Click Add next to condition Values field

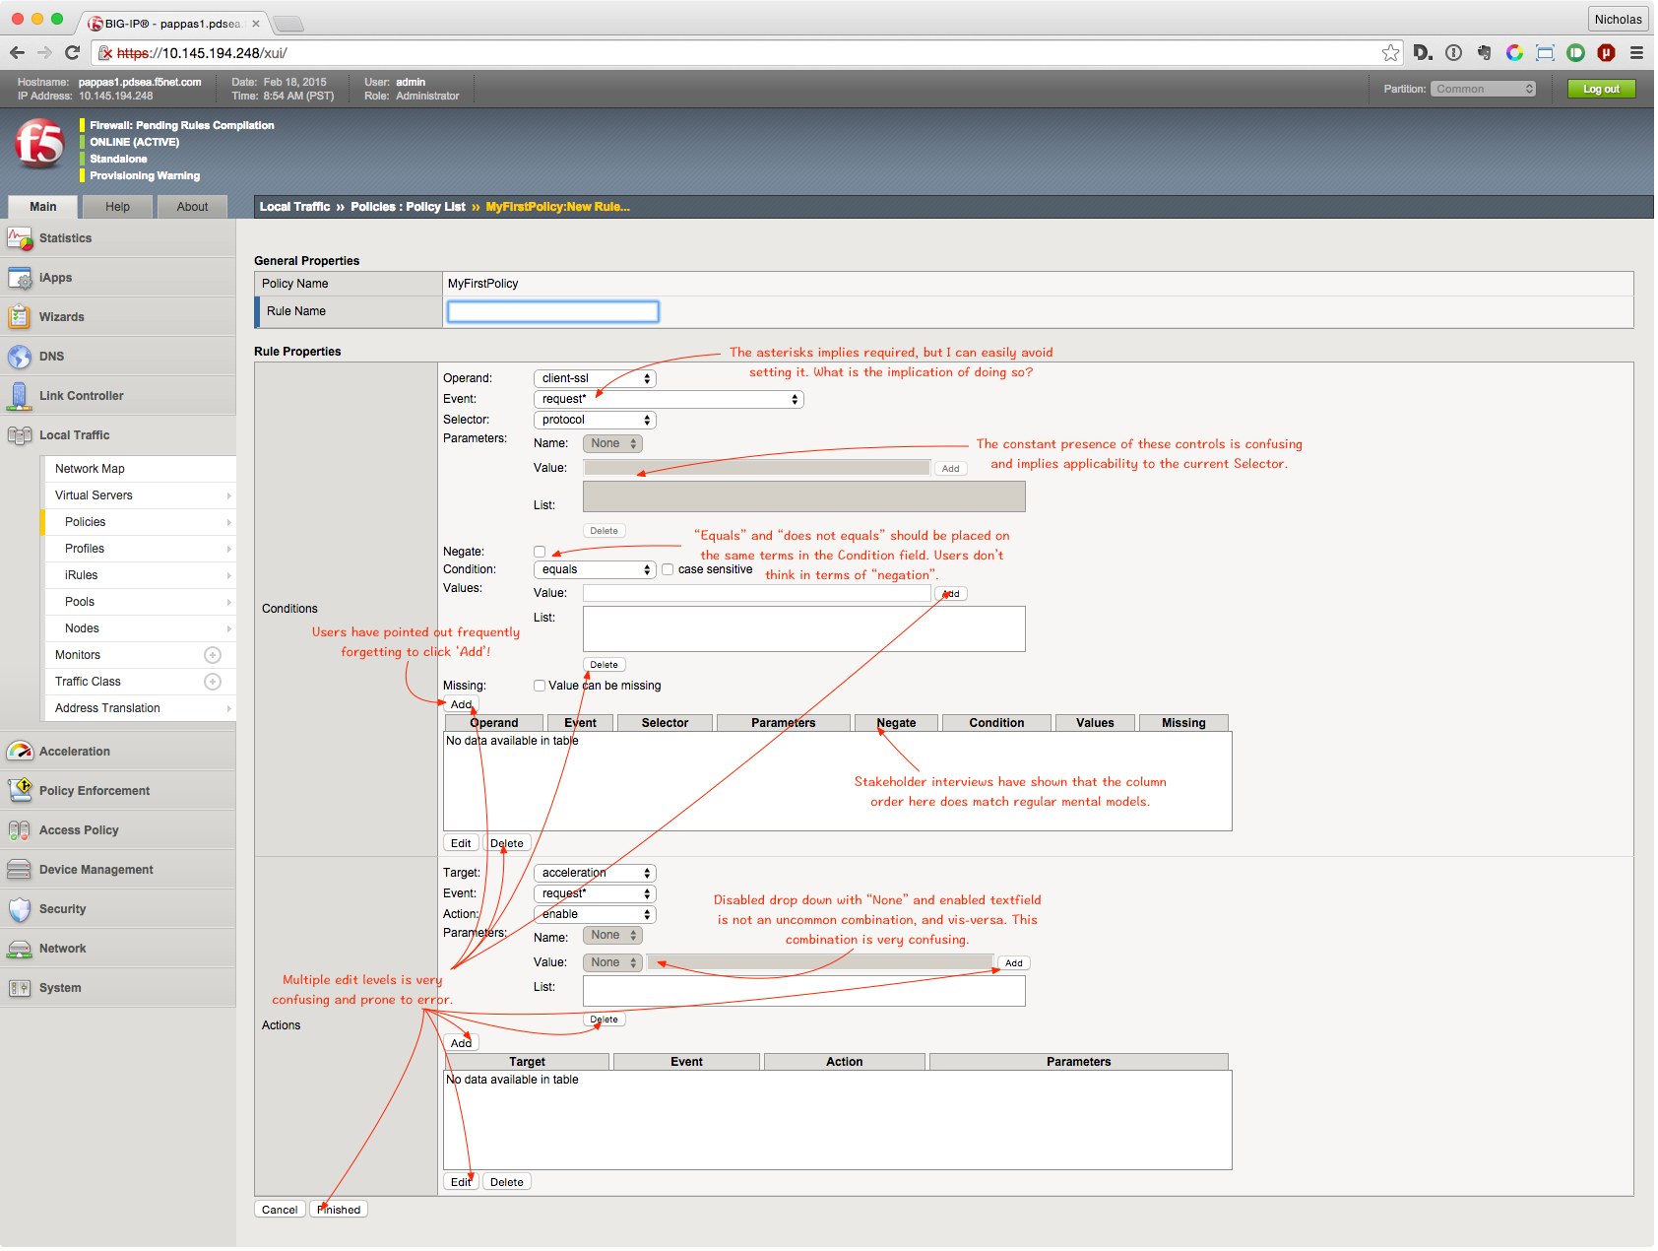pyautogui.click(x=951, y=594)
